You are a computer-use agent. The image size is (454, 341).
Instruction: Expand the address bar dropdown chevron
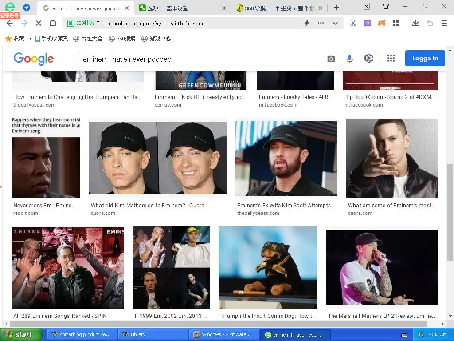click(x=335, y=23)
